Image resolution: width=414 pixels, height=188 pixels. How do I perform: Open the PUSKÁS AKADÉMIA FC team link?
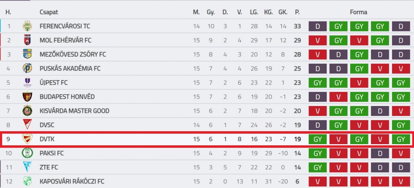70,68
